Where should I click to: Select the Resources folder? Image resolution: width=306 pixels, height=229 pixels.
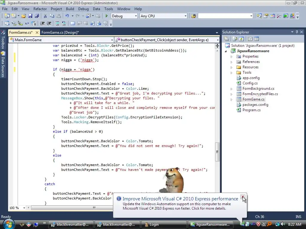[x=250, y=67]
